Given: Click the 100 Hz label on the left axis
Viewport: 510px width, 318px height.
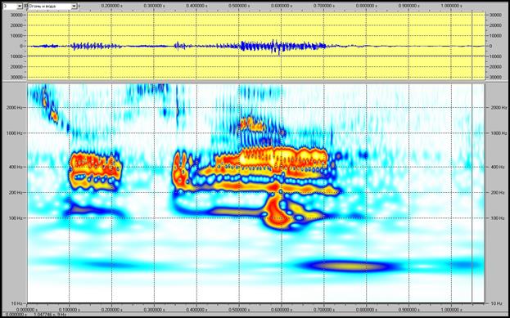Looking at the screenshot, I should [x=16, y=218].
